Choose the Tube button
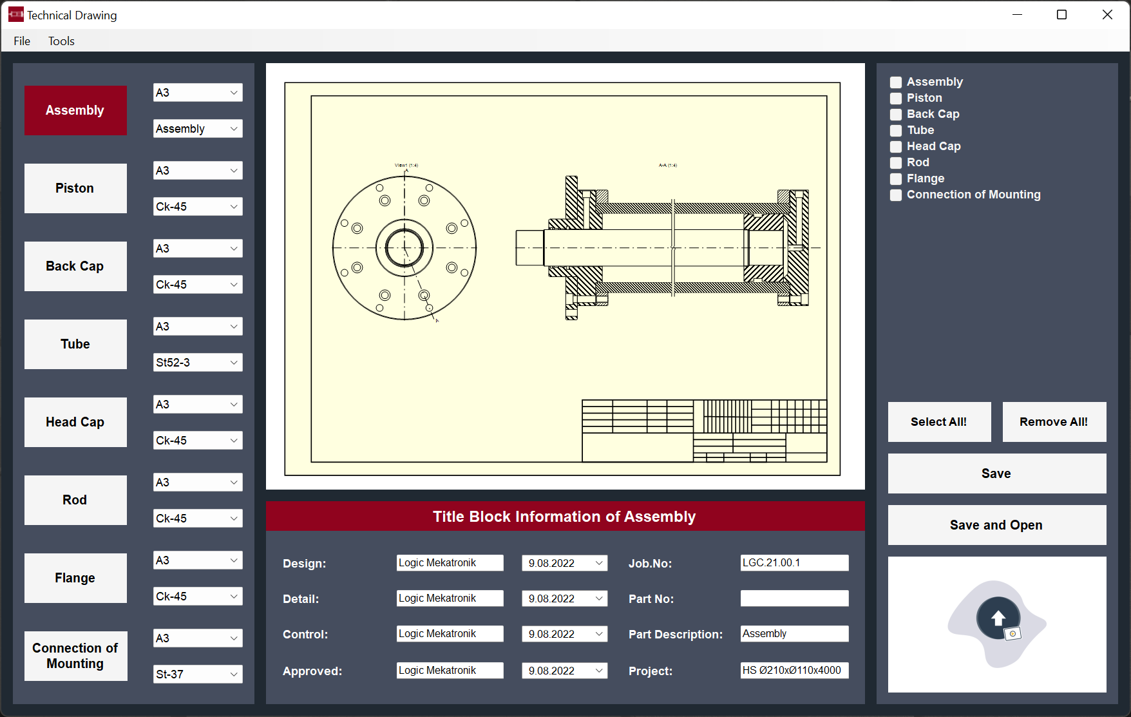The height and width of the screenshot is (717, 1131). coord(75,344)
